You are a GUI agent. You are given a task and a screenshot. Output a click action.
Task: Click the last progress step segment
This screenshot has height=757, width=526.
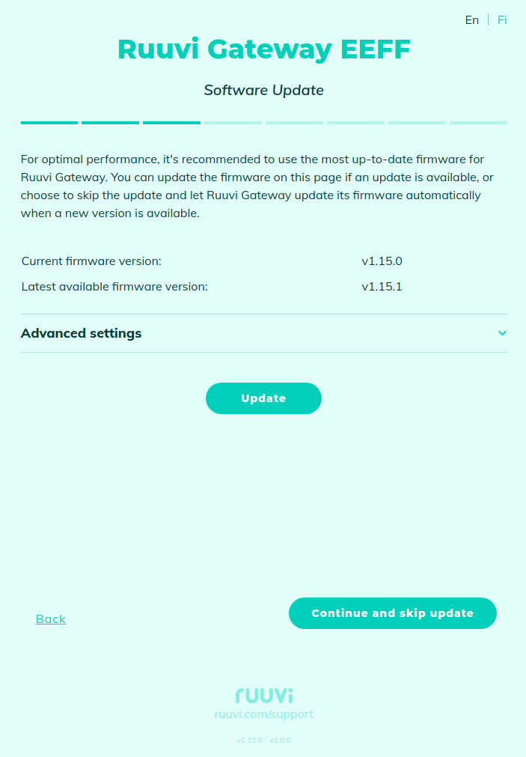pos(478,122)
